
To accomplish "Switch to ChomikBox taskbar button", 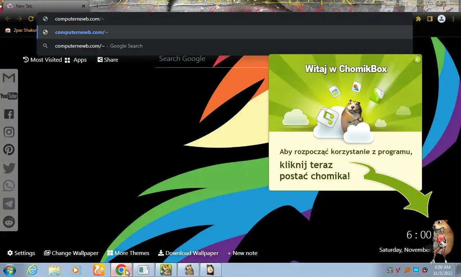I will tap(166, 270).
